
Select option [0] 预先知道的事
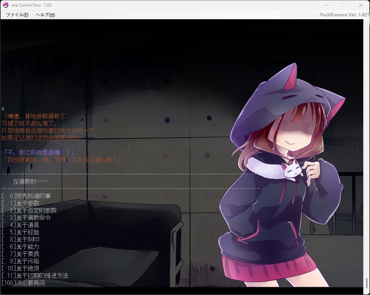point(26,196)
